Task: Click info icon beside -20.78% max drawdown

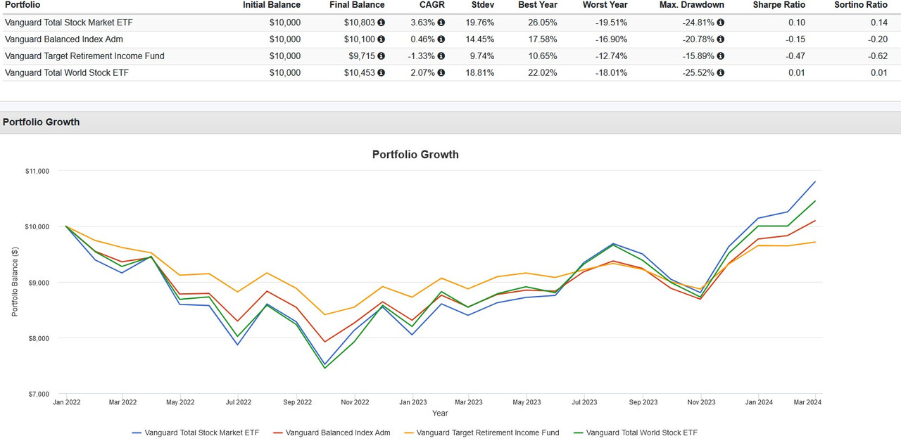Action: 720,39
